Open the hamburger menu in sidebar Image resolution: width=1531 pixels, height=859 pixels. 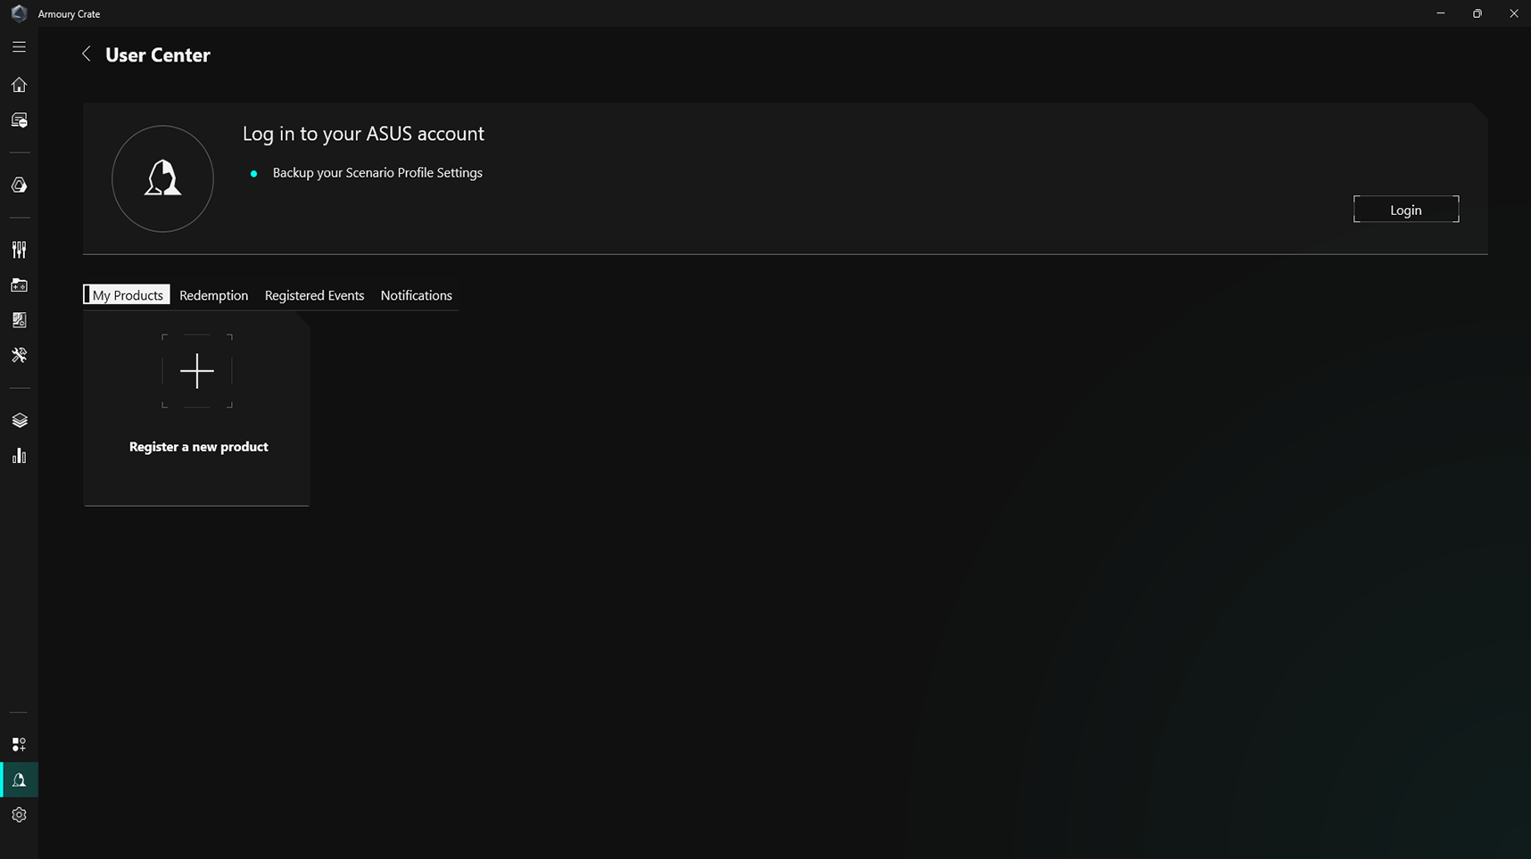(19, 47)
